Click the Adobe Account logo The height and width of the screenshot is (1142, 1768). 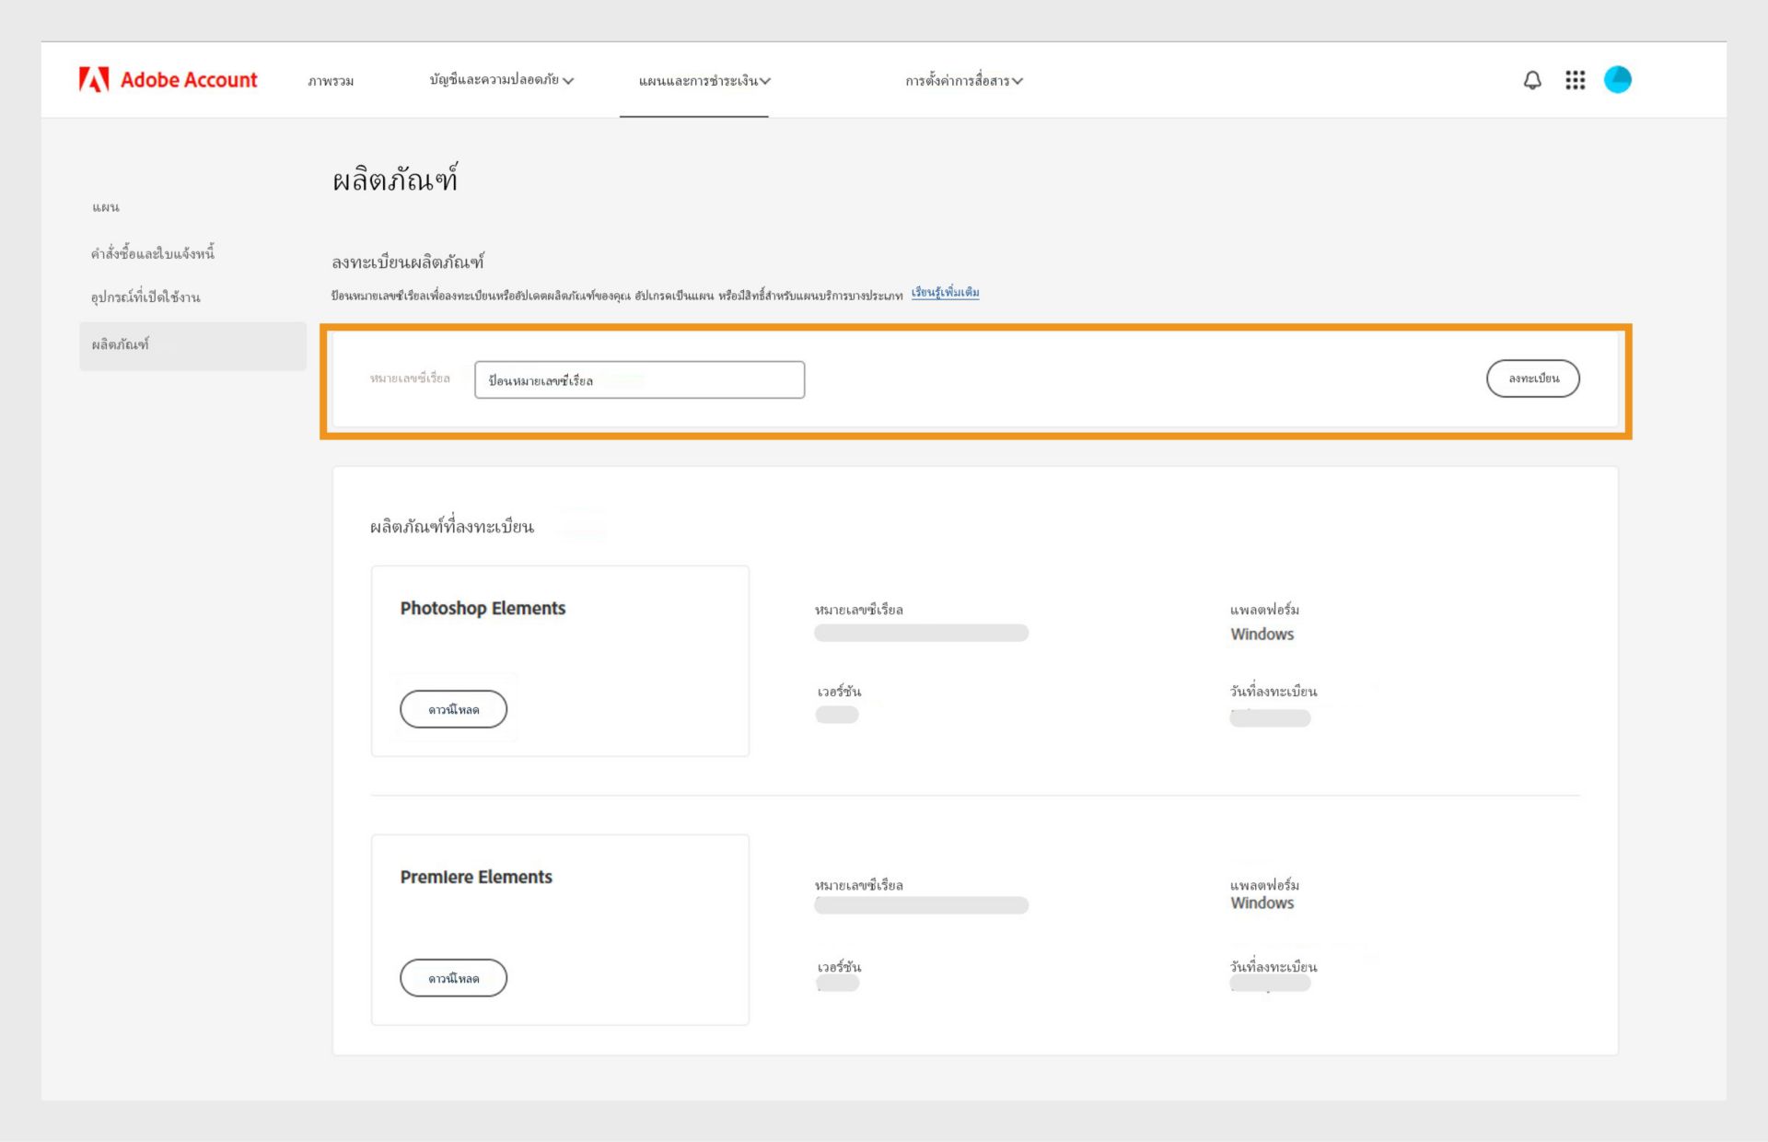(x=169, y=79)
